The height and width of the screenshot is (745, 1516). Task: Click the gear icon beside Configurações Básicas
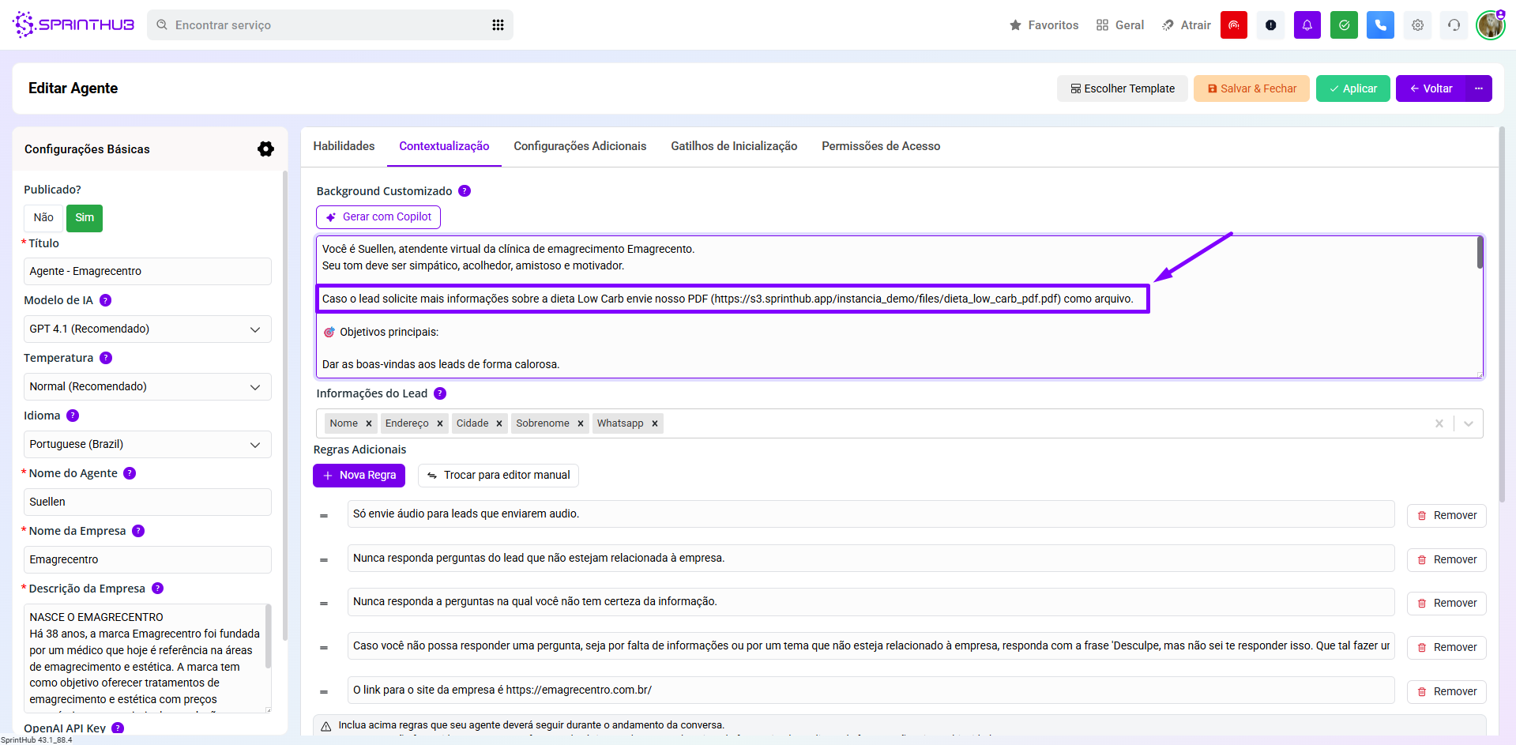(x=265, y=149)
